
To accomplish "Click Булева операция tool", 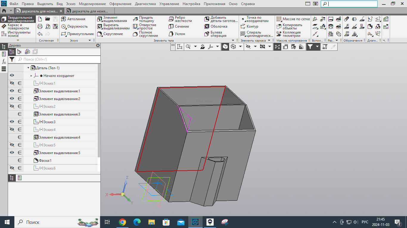I will coord(216,34).
